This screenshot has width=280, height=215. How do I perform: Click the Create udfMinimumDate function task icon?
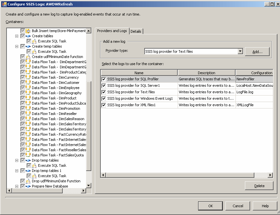tap(28, 57)
